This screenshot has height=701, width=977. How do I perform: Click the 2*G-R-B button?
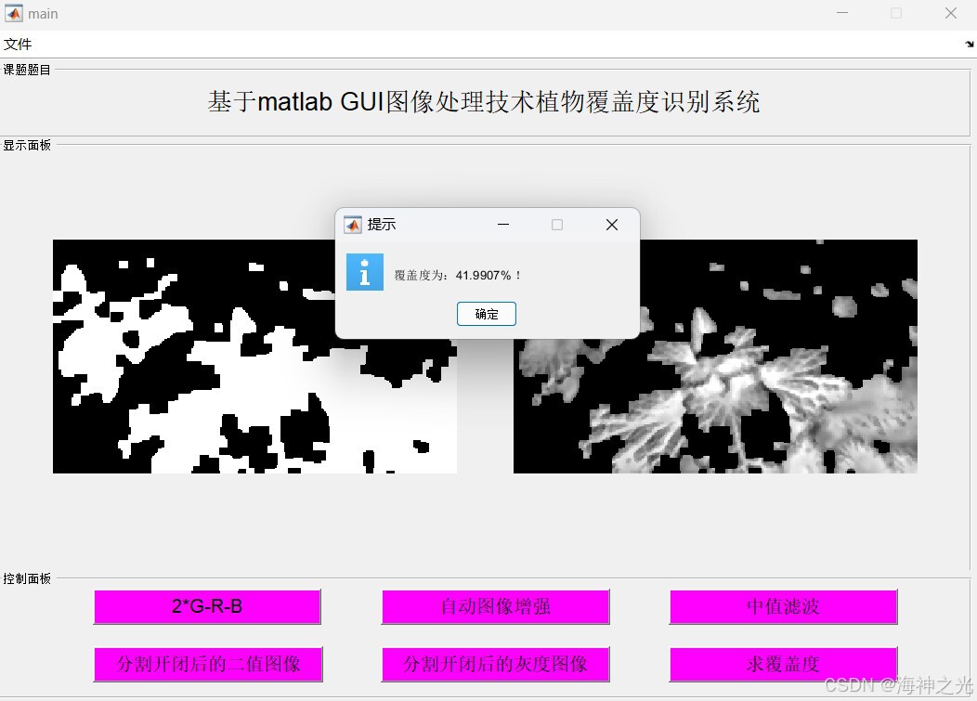pos(207,607)
